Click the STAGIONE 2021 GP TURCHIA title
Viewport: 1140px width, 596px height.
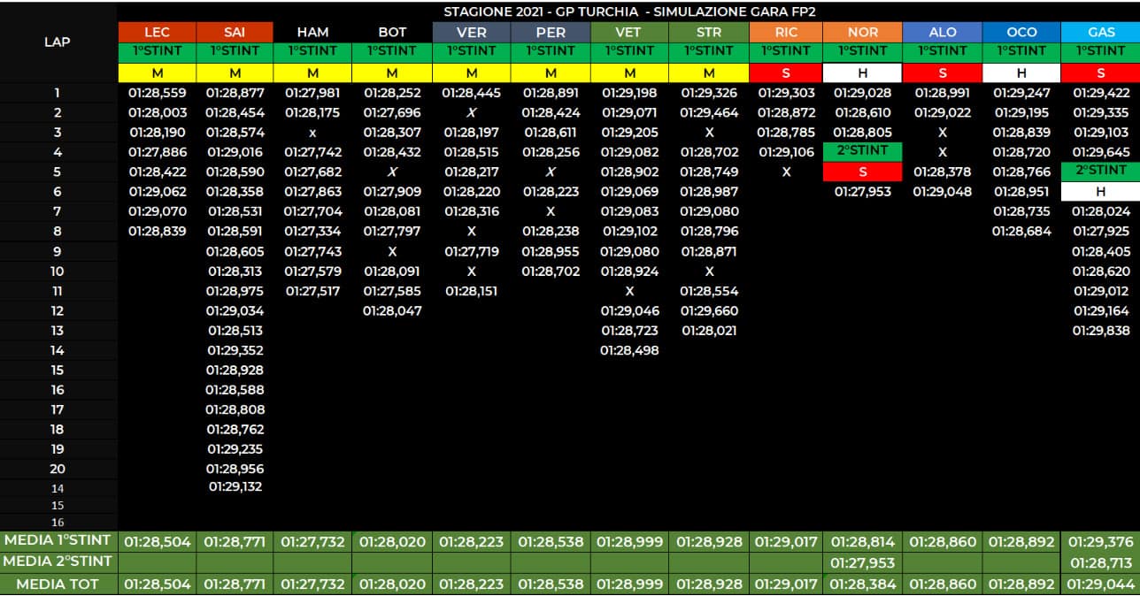pos(628,11)
